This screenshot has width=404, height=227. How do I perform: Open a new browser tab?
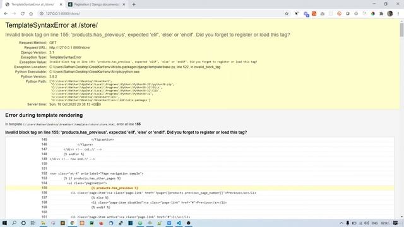(134, 4)
